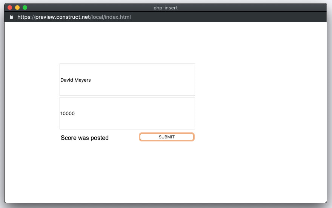This screenshot has width=332, height=208.
Task: Click the php-insert window title
Action: coord(166,8)
